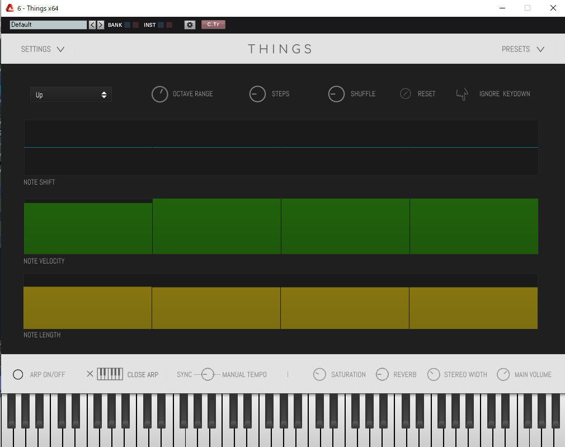Image resolution: width=565 pixels, height=447 pixels.
Task: Click the Close Arp X icon
Action: coord(90,374)
